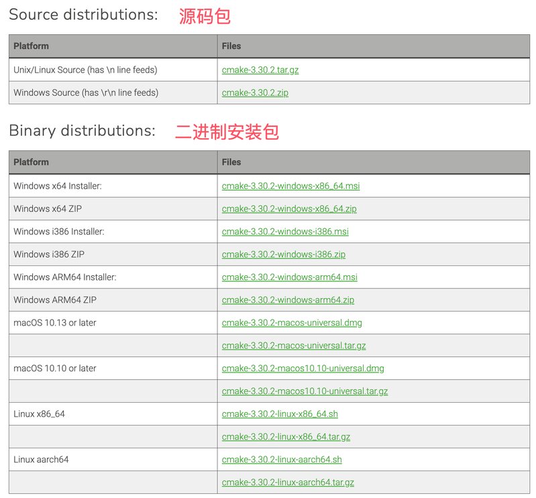Click cmake-3.30.2-macos10.10-universal.tar.gz link

pyautogui.click(x=305, y=391)
